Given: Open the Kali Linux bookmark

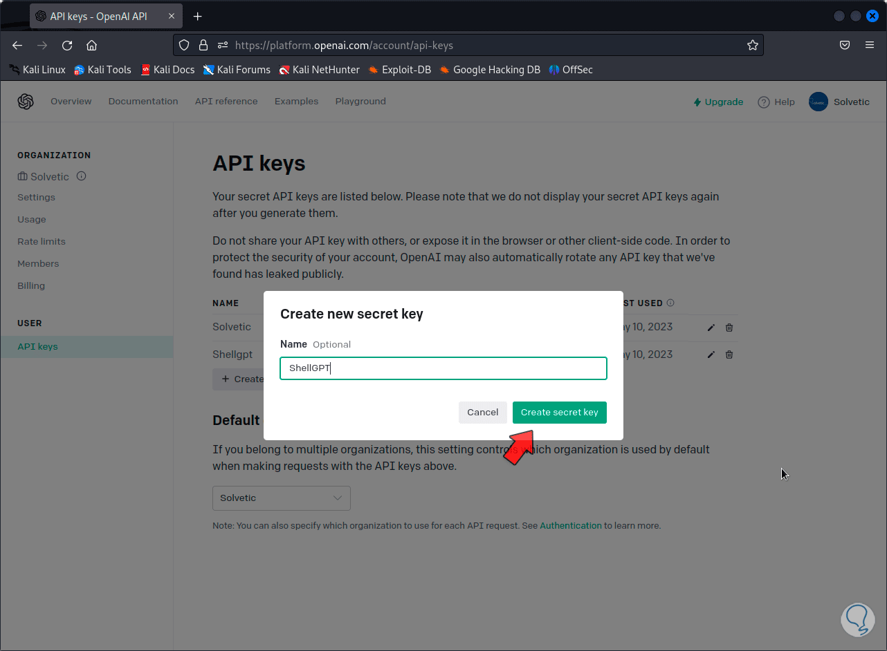Looking at the screenshot, I should pyautogui.click(x=37, y=70).
